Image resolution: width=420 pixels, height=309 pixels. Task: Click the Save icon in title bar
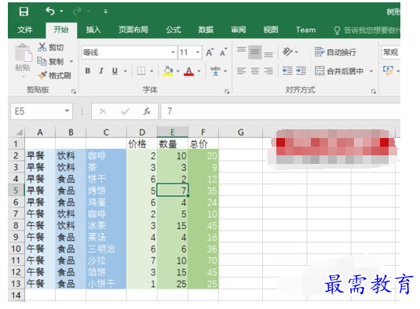click(x=24, y=12)
